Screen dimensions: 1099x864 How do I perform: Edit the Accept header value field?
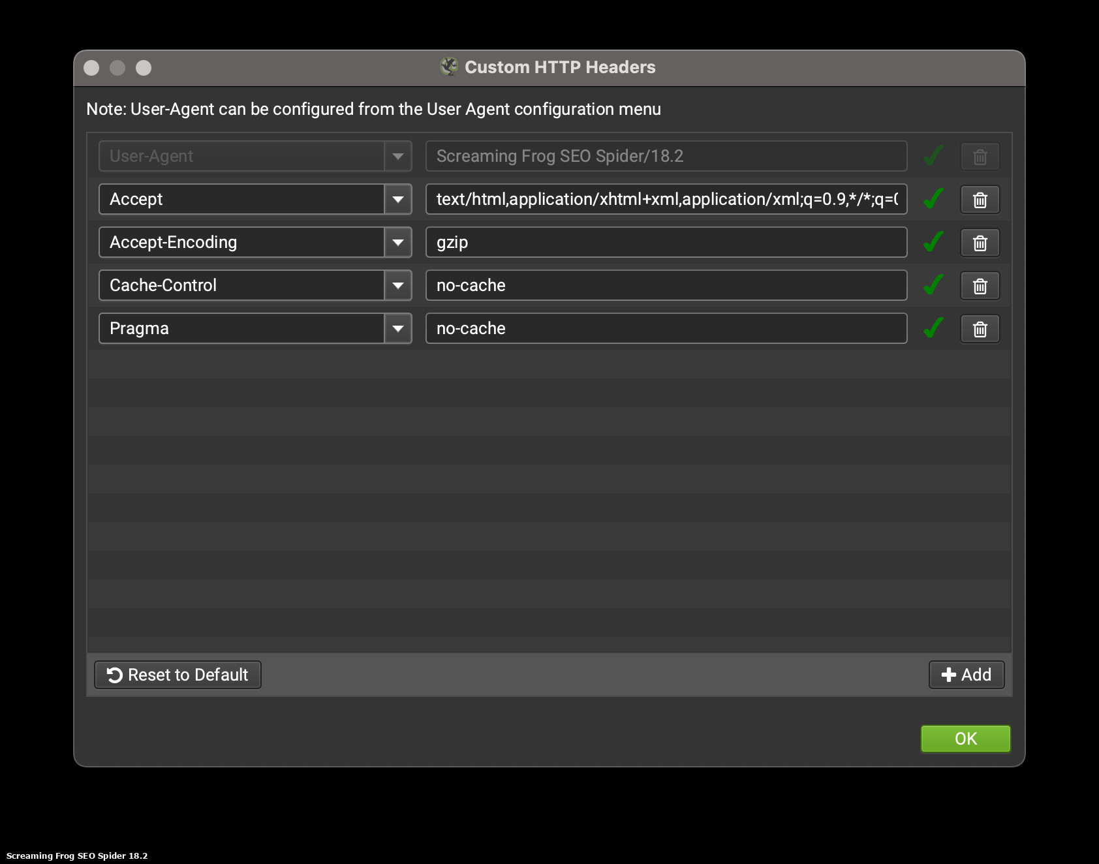point(666,199)
